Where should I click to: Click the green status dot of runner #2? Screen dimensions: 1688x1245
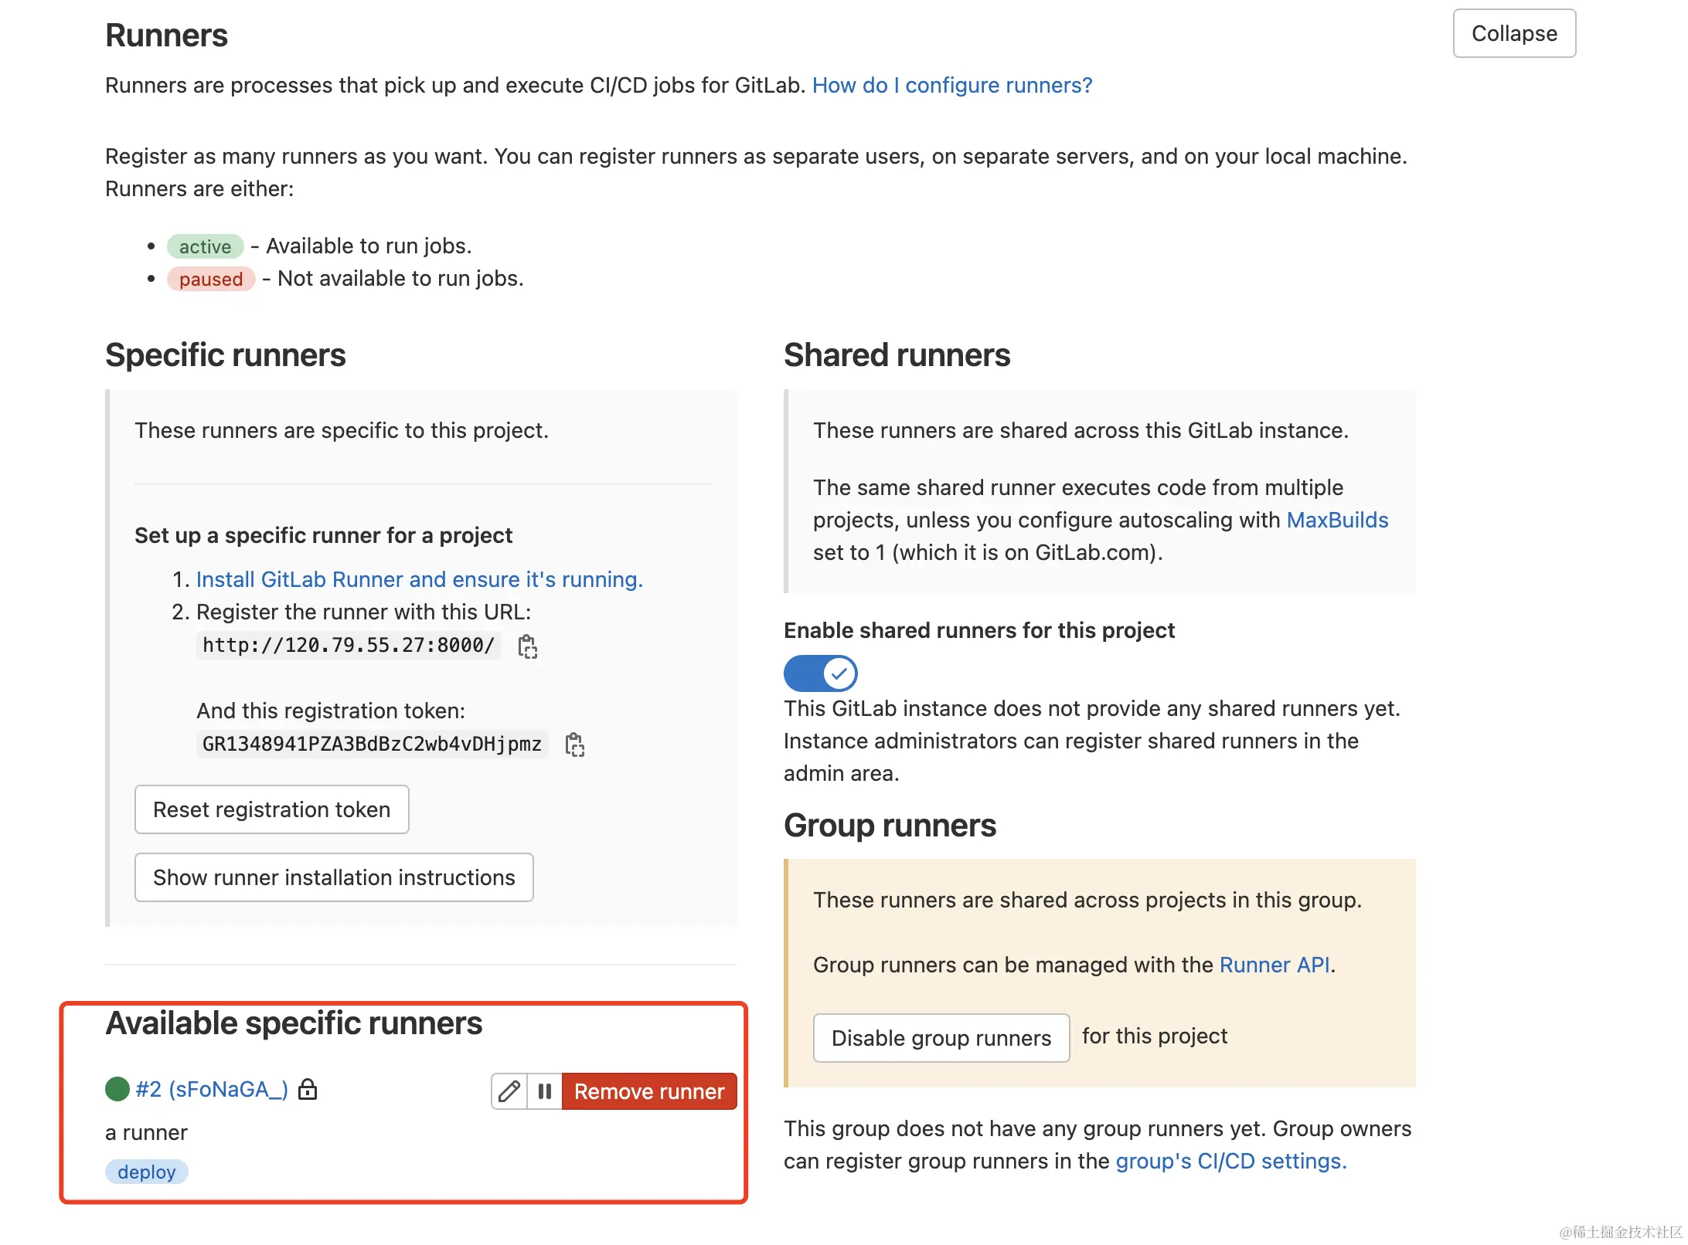pyautogui.click(x=117, y=1089)
